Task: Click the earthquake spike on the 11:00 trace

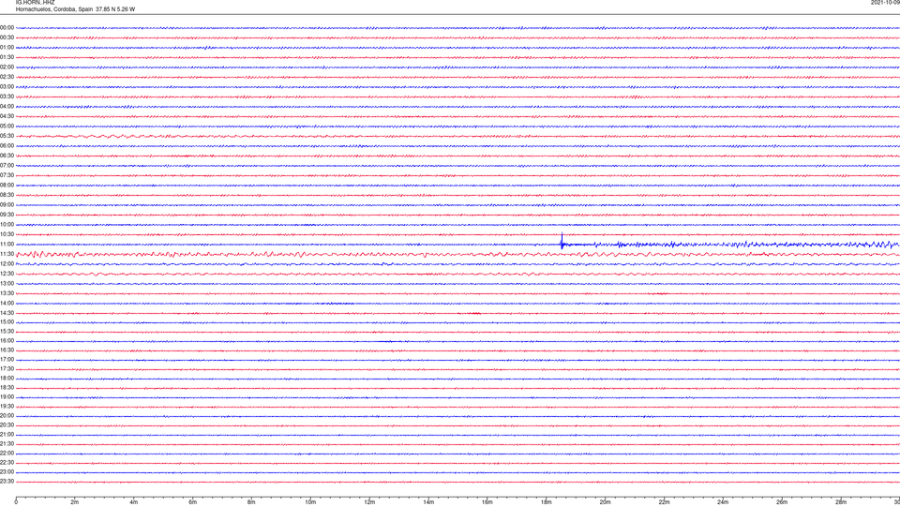Action: click(x=562, y=241)
